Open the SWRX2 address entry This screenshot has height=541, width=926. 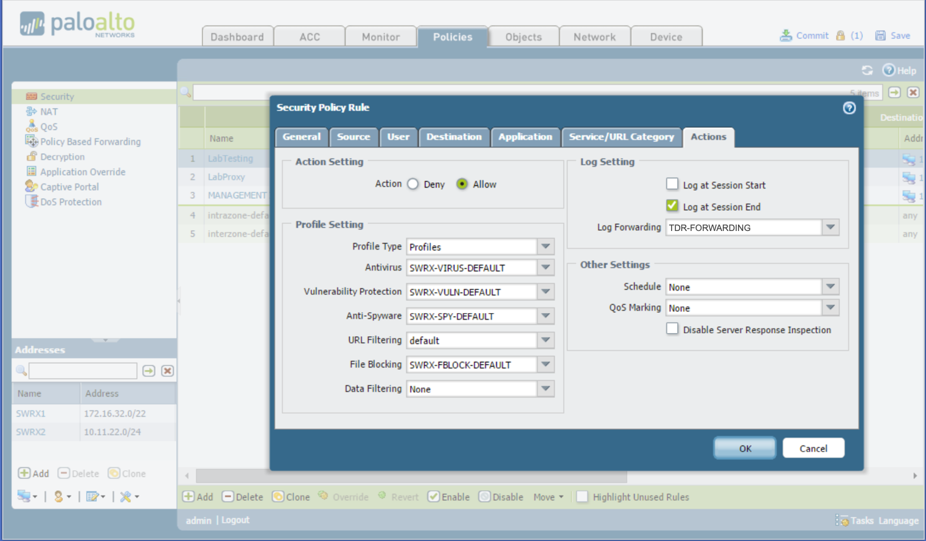(x=31, y=432)
